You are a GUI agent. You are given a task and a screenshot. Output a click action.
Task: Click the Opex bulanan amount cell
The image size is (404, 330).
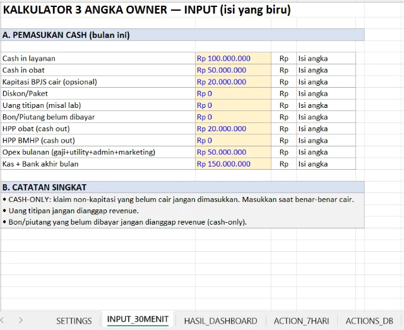coord(233,152)
